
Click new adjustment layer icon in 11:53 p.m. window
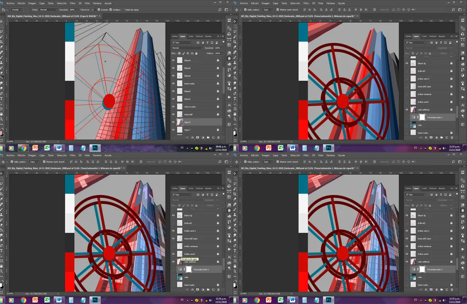click(x=436, y=138)
